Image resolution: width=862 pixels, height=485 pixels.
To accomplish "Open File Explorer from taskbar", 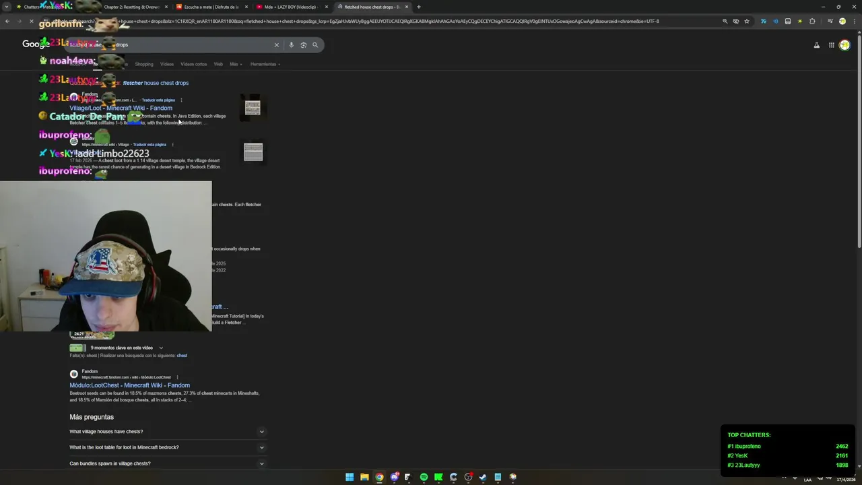I will coord(364,477).
